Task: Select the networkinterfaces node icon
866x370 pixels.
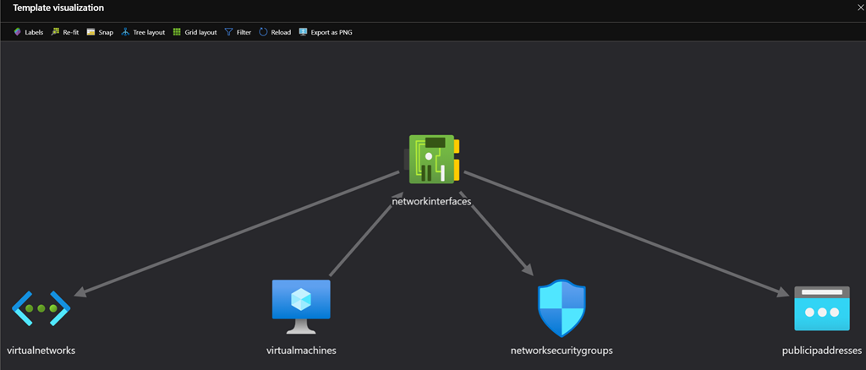Action: 432,160
